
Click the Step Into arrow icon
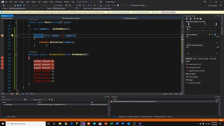pos(86,5)
